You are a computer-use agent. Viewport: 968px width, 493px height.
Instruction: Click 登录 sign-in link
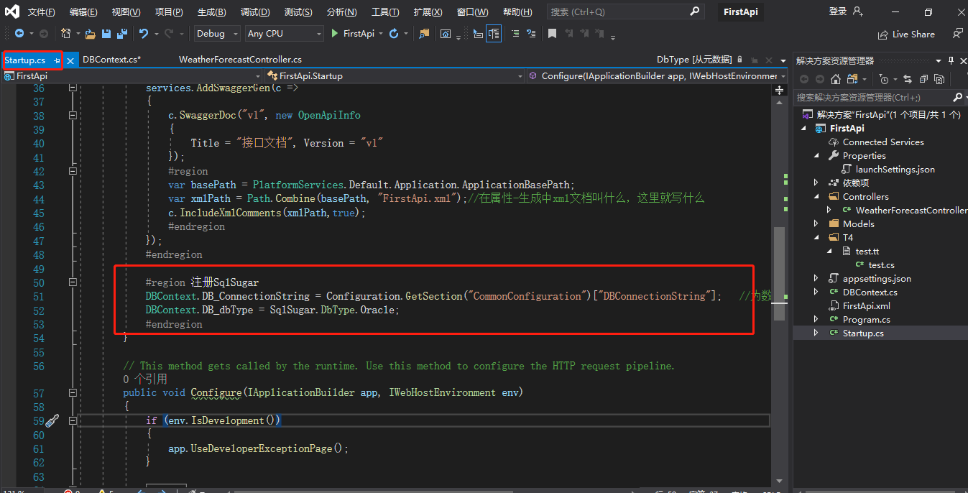point(838,11)
